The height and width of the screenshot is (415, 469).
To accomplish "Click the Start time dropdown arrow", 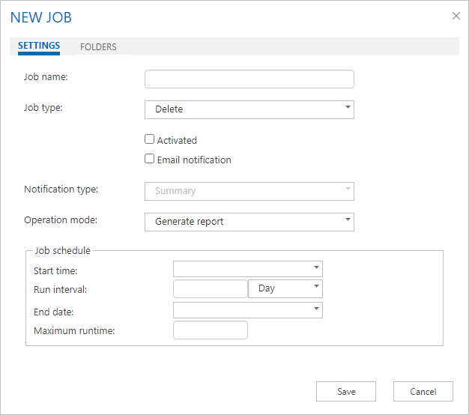I will [317, 267].
